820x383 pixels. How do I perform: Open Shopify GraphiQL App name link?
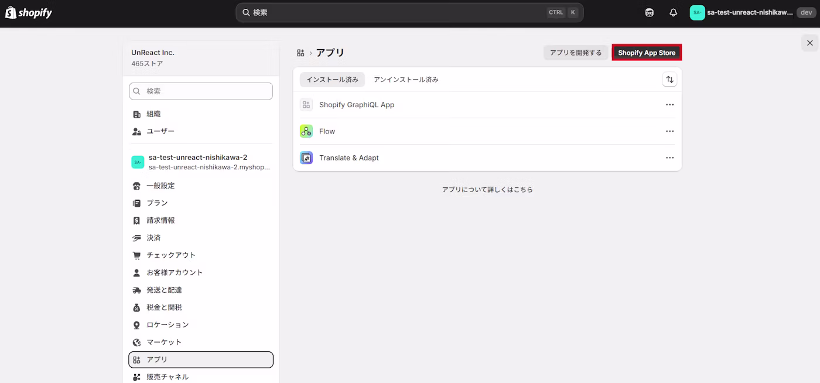(357, 105)
